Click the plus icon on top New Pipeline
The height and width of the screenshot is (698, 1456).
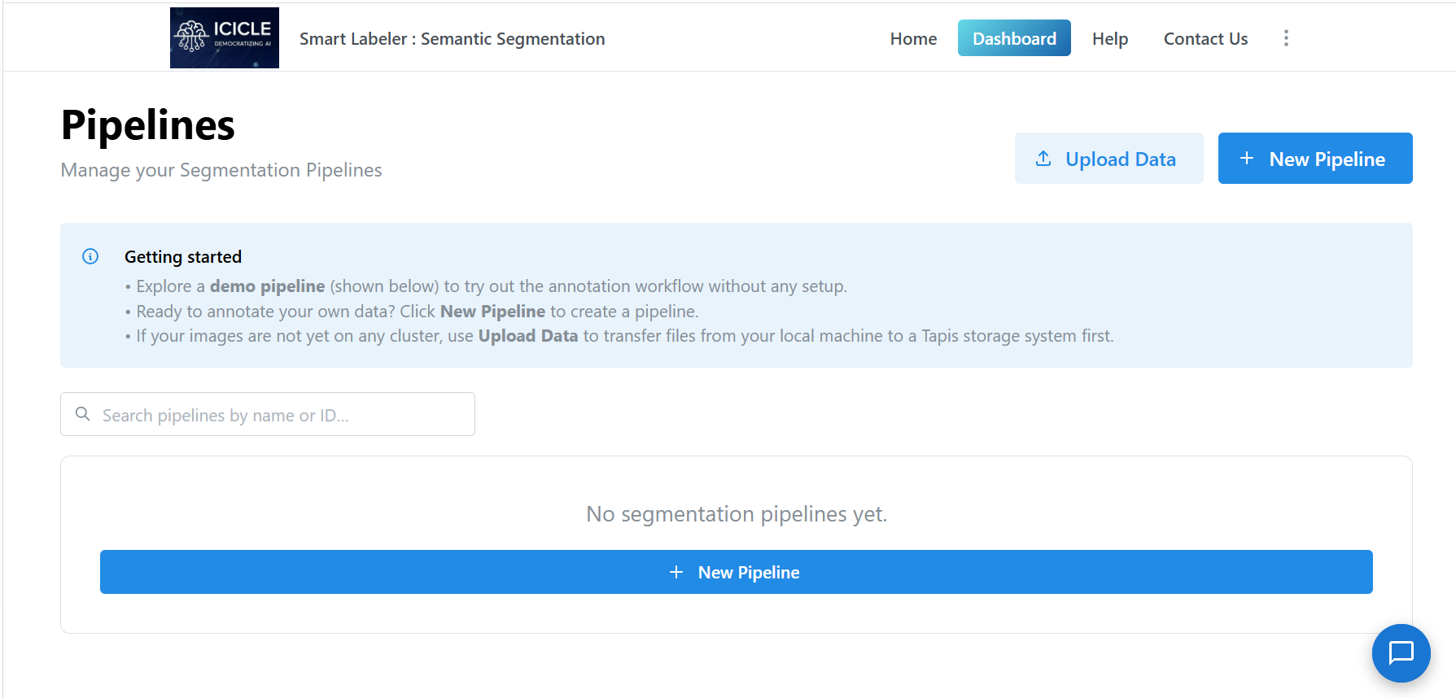(x=1246, y=159)
